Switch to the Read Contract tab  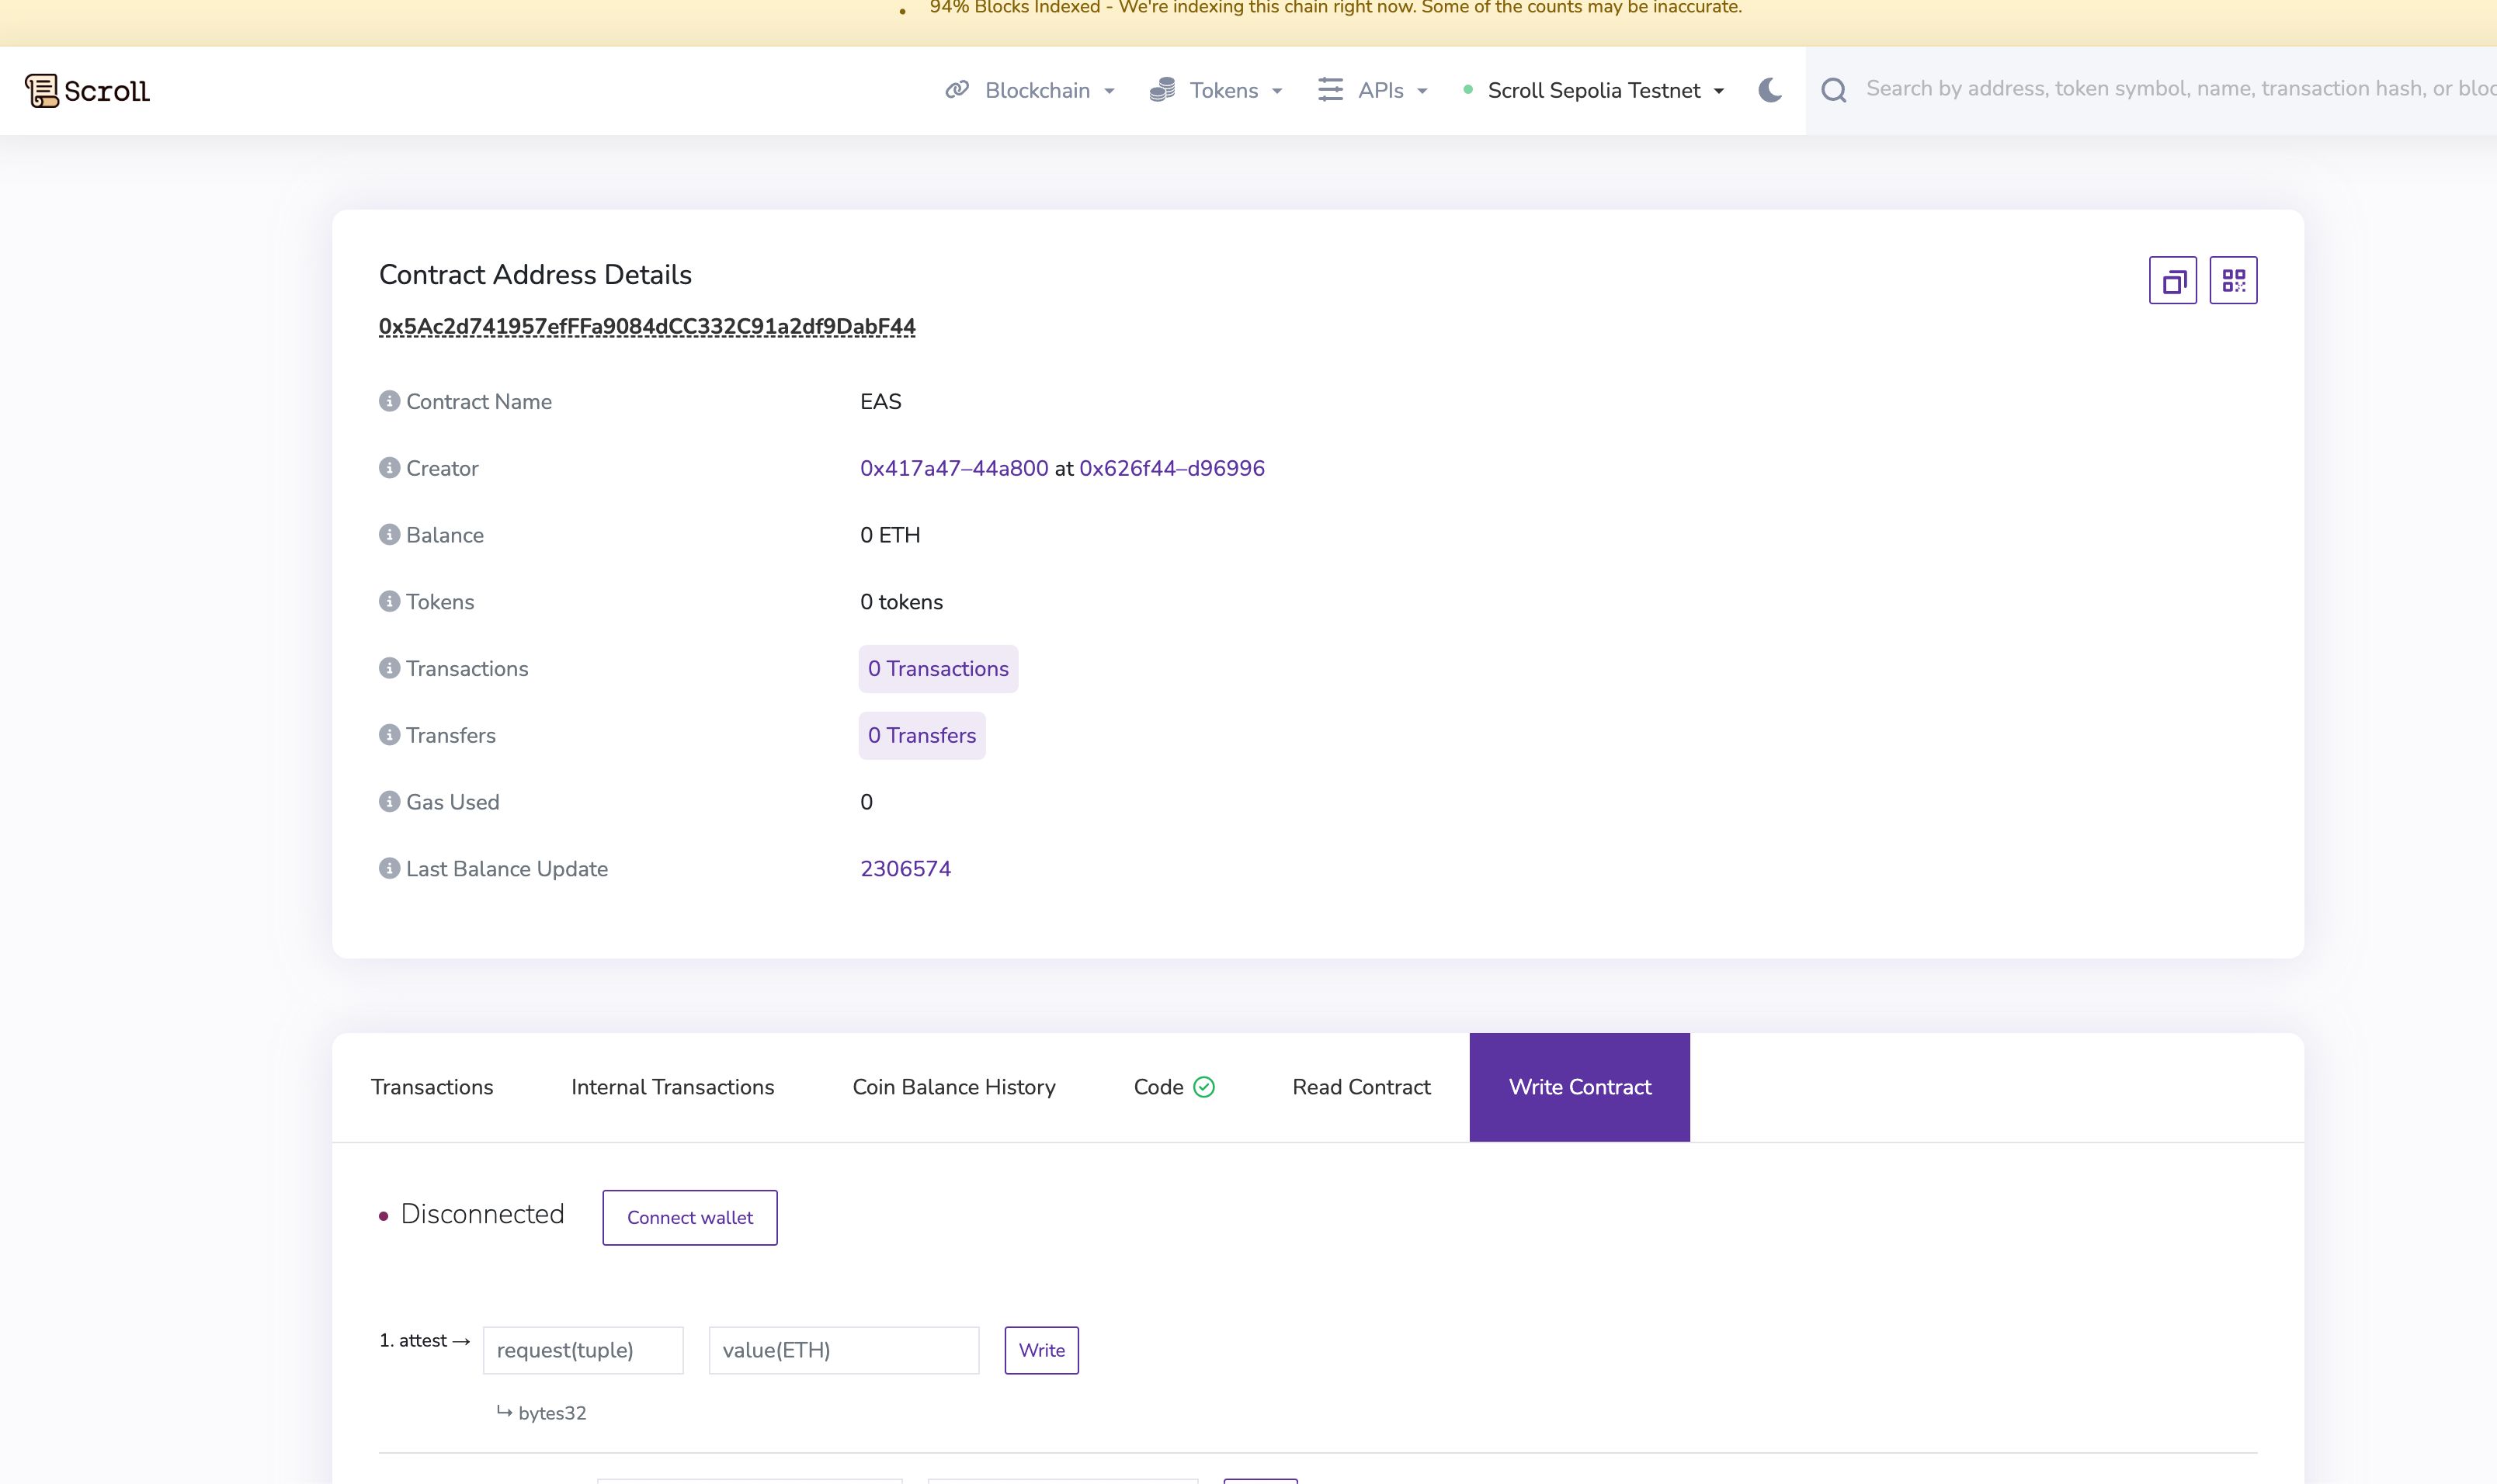pyautogui.click(x=1361, y=1087)
